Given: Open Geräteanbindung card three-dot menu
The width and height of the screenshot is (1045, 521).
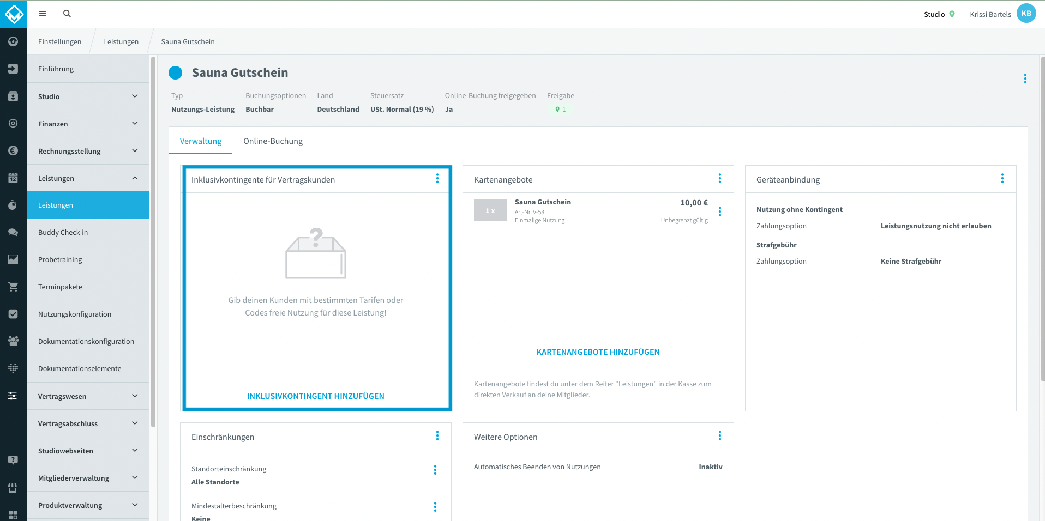Looking at the screenshot, I should click(1002, 178).
